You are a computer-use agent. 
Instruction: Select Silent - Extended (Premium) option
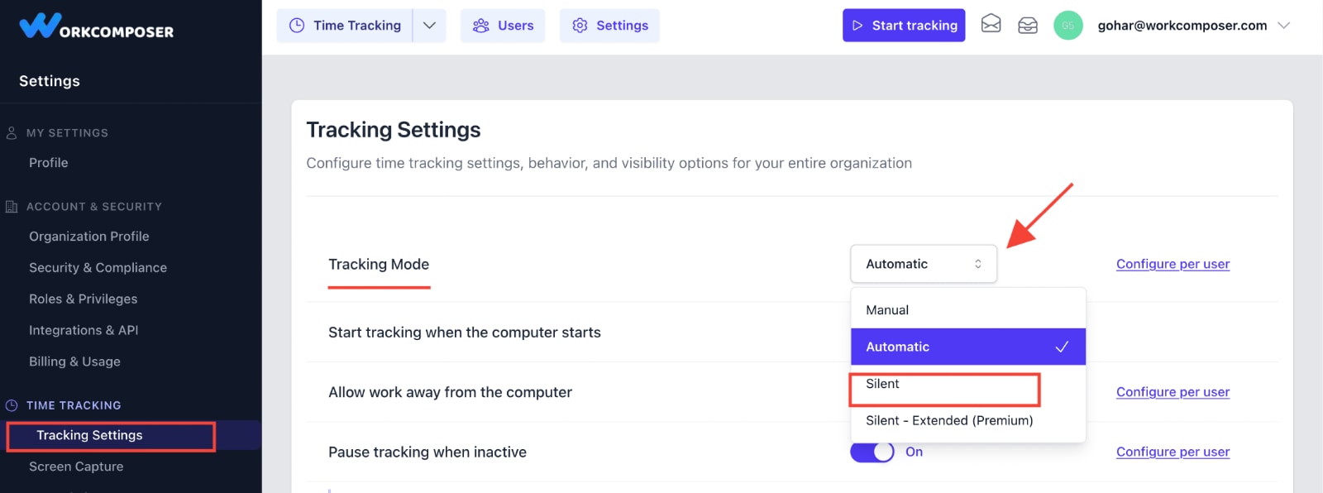pyautogui.click(x=968, y=420)
